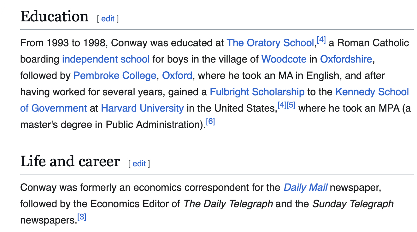This screenshot has height=232, width=417.
Task: Edit the Life and career section
Action: (x=139, y=163)
